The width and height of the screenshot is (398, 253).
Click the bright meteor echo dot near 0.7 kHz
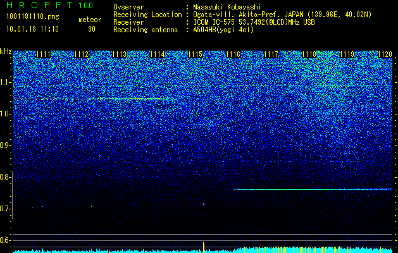click(x=204, y=204)
